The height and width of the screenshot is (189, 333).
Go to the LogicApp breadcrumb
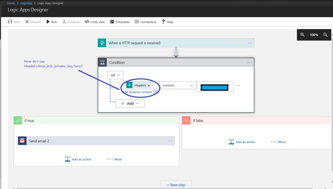pos(26,3)
